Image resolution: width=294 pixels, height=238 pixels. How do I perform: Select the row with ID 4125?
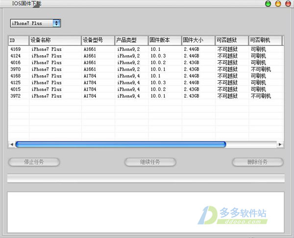[x=146, y=83]
